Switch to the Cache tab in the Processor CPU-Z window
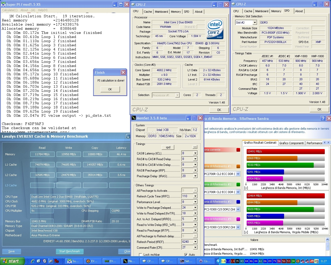 (x=148, y=12)
